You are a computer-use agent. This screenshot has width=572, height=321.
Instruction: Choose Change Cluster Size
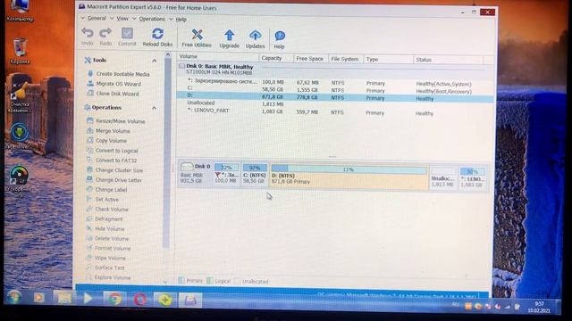(x=115, y=170)
